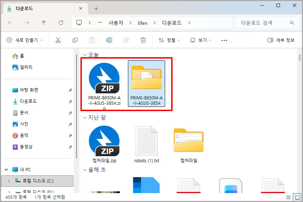This screenshot has width=303, height=202.
Task: Select 로컬 디스크 (C:) in sidebar
Action: 37,181
